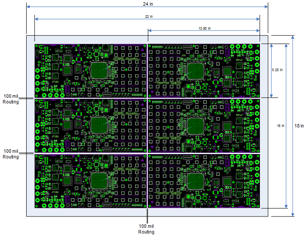Click the "18 in" panel height label
This screenshot has width=307, height=237.
pyautogui.click(x=299, y=126)
